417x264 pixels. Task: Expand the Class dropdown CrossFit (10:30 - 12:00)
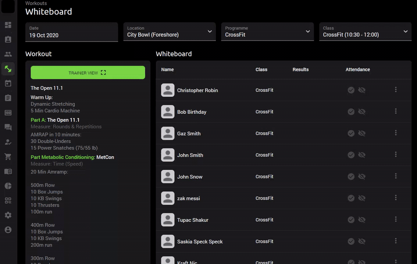click(365, 32)
